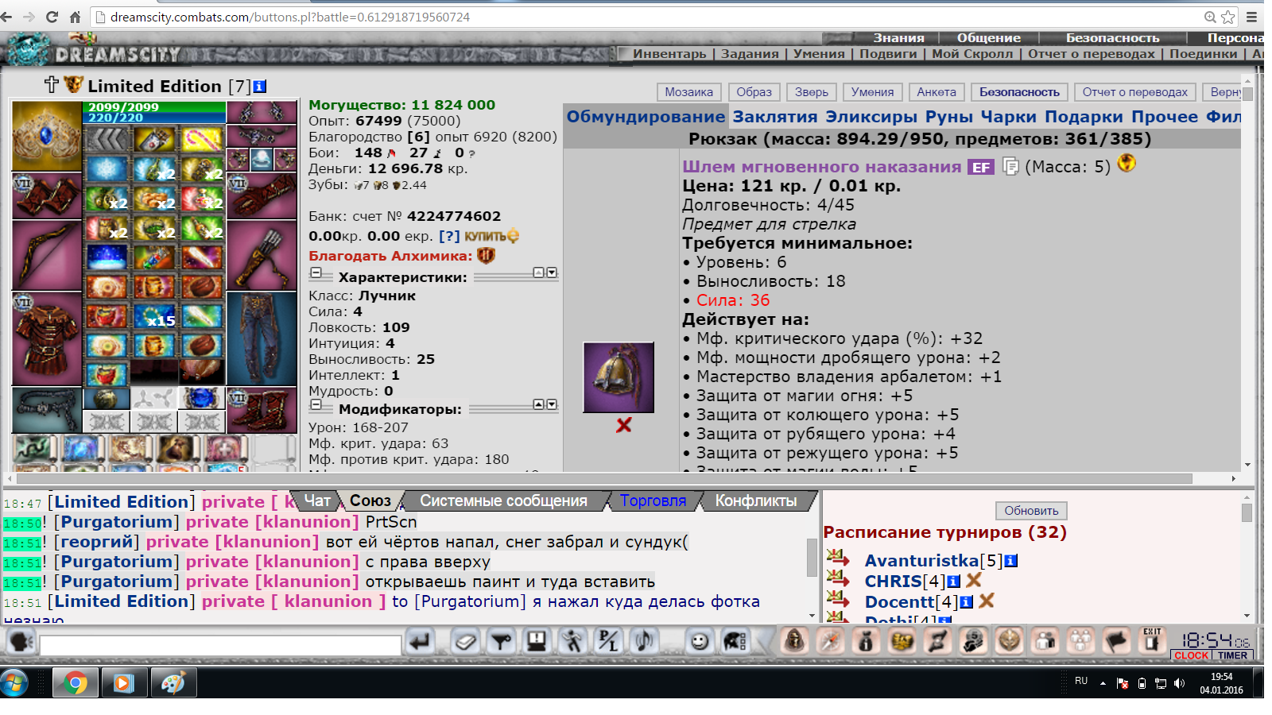The image size is (1272, 715).
Task: Click the red X under the helmet image
Action: coord(624,425)
